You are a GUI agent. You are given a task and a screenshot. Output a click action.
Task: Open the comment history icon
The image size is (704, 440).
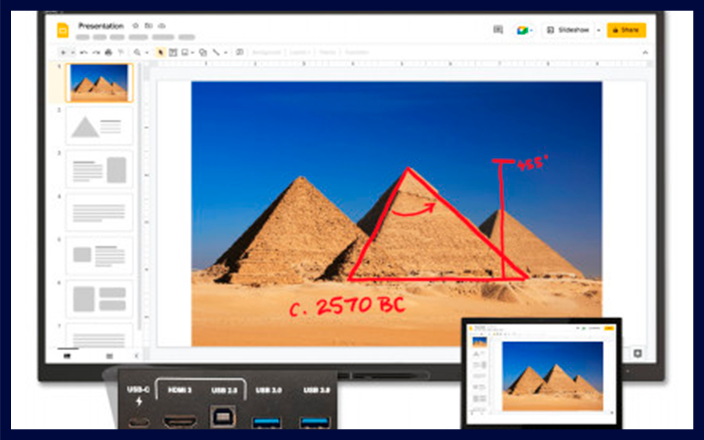coord(498,30)
